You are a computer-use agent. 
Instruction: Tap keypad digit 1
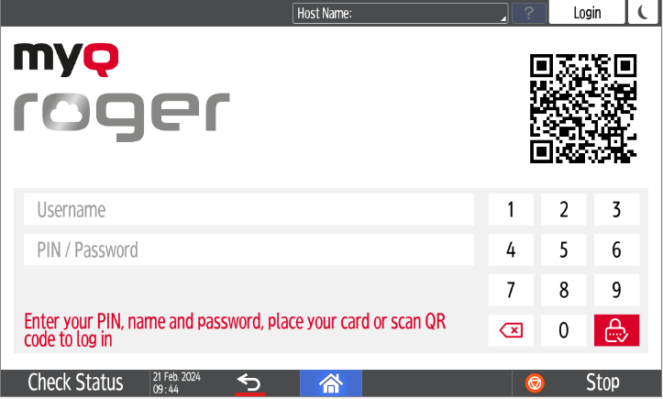pyautogui.click(x=511, y=209)
